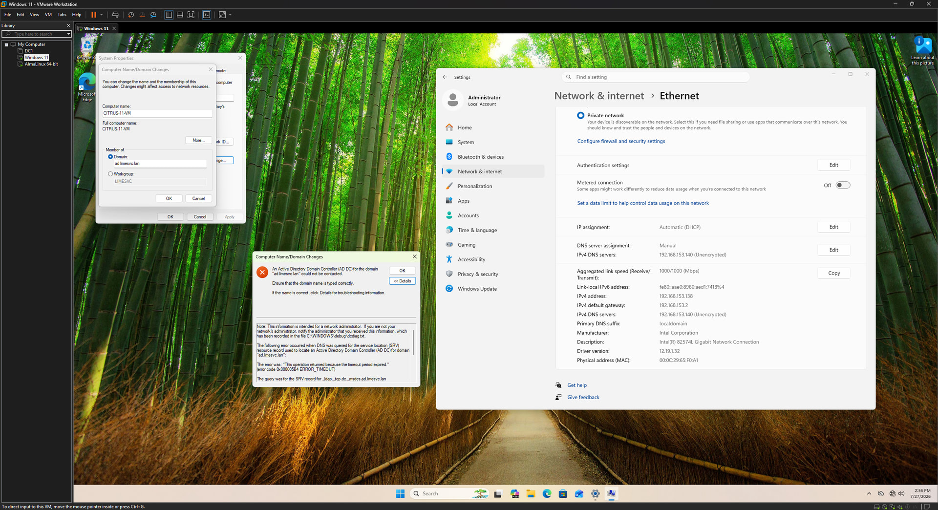
Task: Edit the DNS server assignment
Action: 833,250
